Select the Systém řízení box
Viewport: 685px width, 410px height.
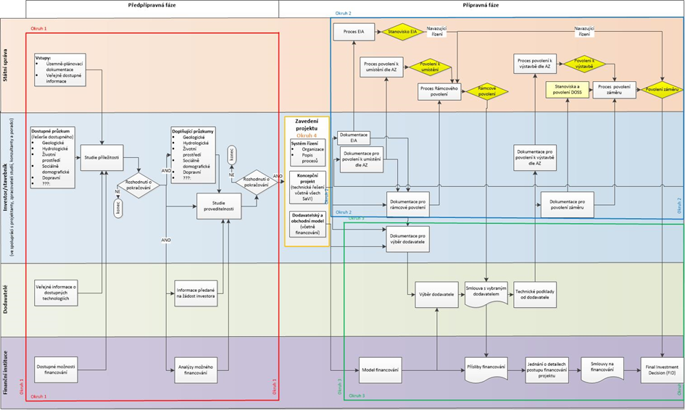click(307, 153)
